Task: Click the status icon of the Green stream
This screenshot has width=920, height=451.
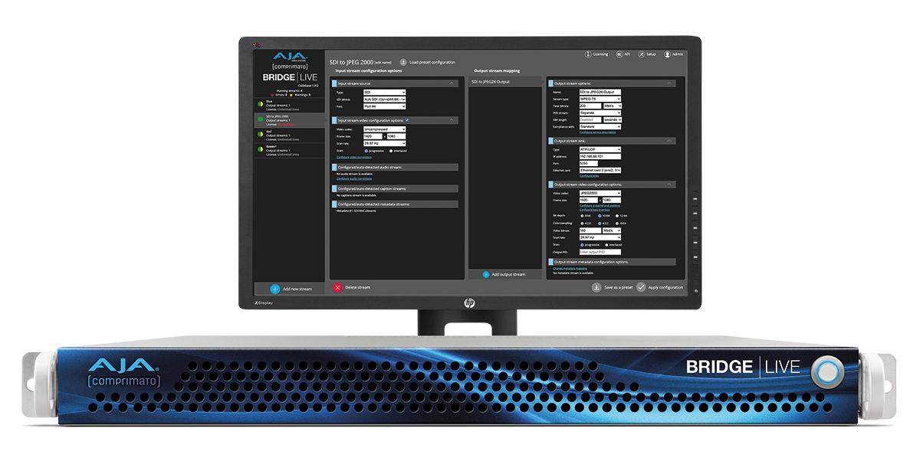Action: pyautogui.click(x=260, y=149)
